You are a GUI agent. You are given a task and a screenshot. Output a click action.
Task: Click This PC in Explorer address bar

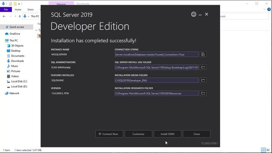35,16
